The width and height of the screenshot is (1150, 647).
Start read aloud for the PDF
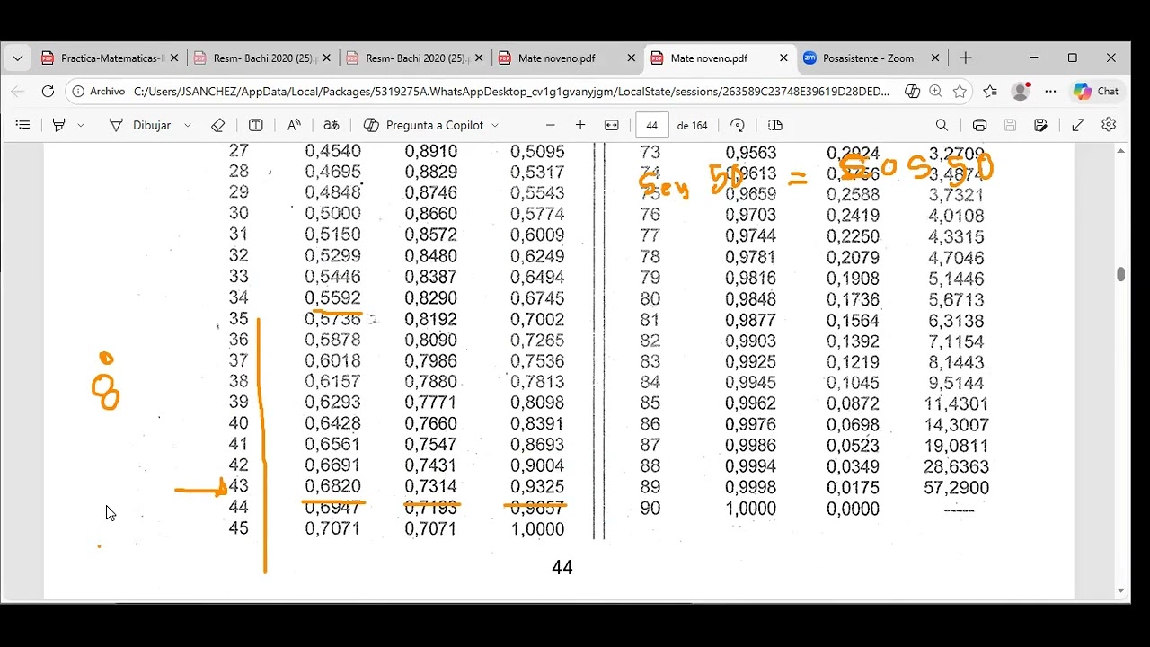tap(294, 125)
